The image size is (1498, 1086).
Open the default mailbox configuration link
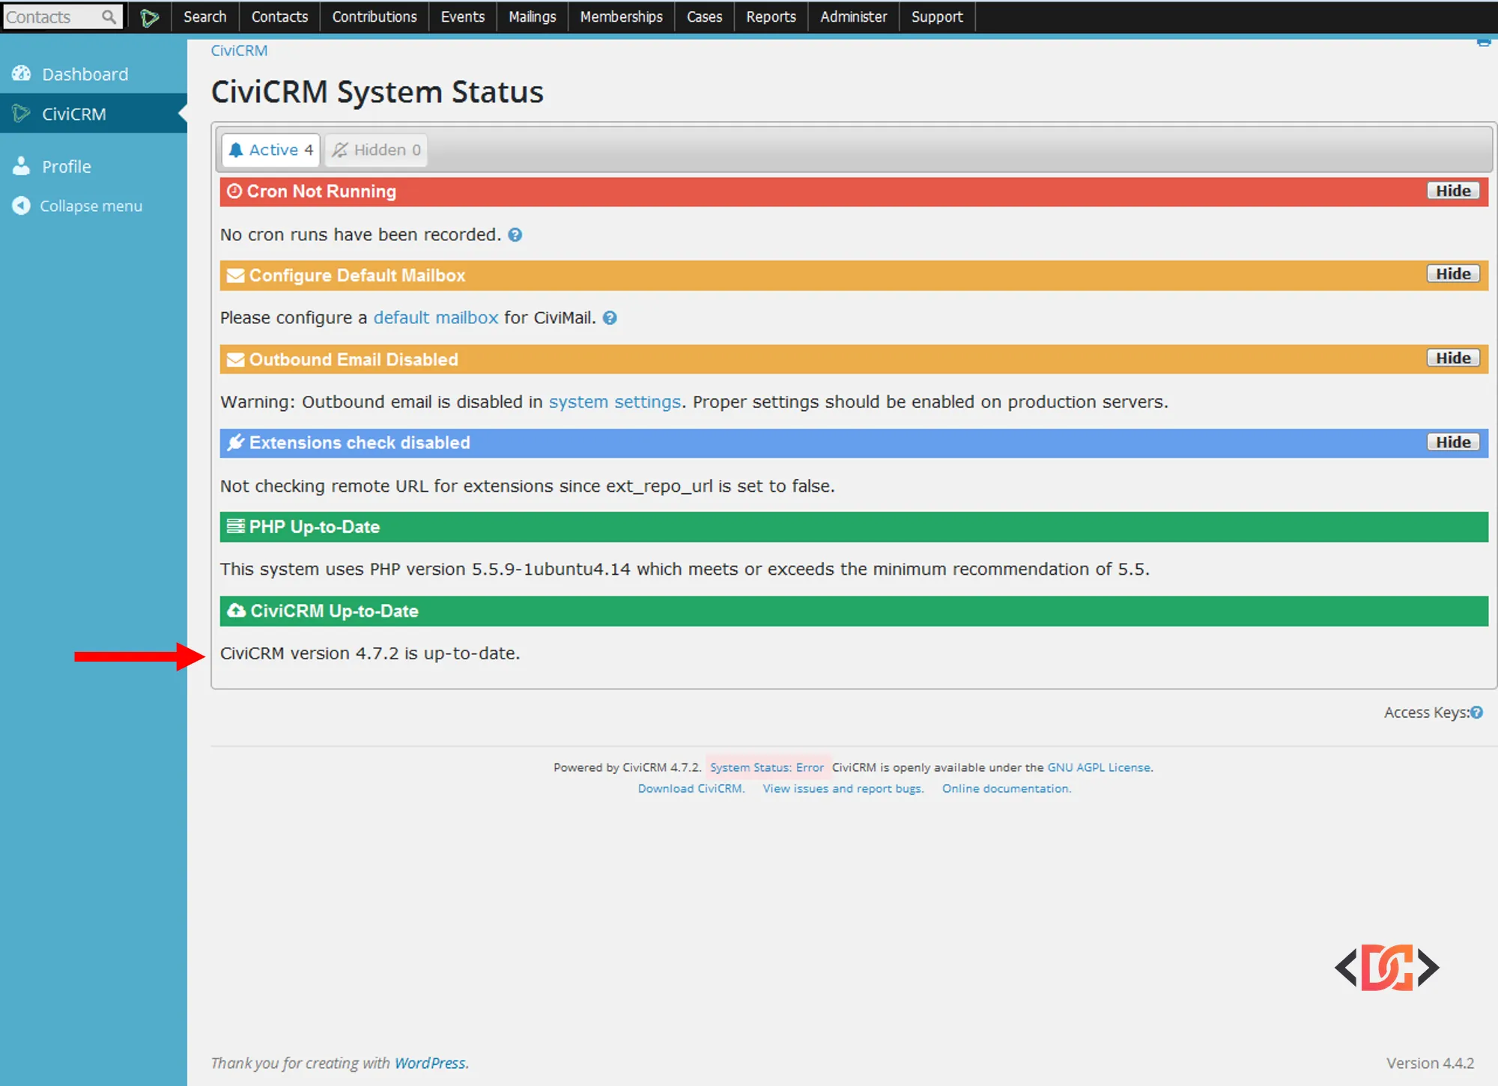[x=435, y=317]
